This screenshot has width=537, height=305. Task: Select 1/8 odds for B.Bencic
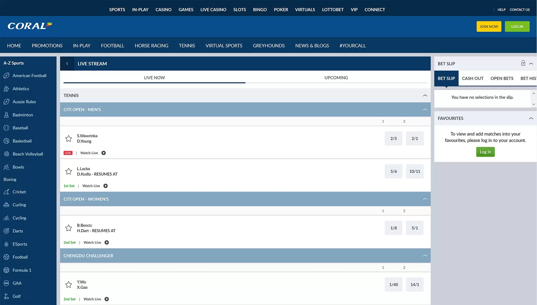[393, 228]
